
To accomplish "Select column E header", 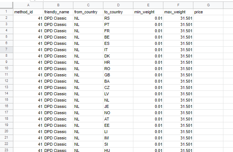I will coord(148,5).
